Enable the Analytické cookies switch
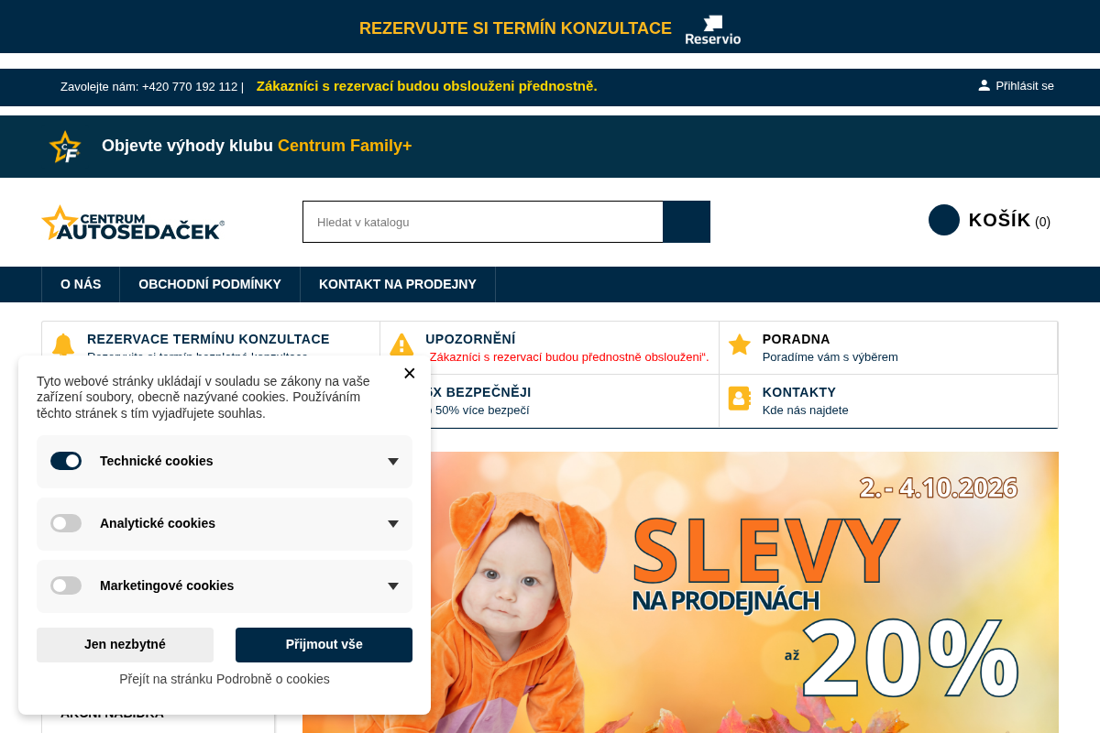1100x733 pixels. point(66,523)
